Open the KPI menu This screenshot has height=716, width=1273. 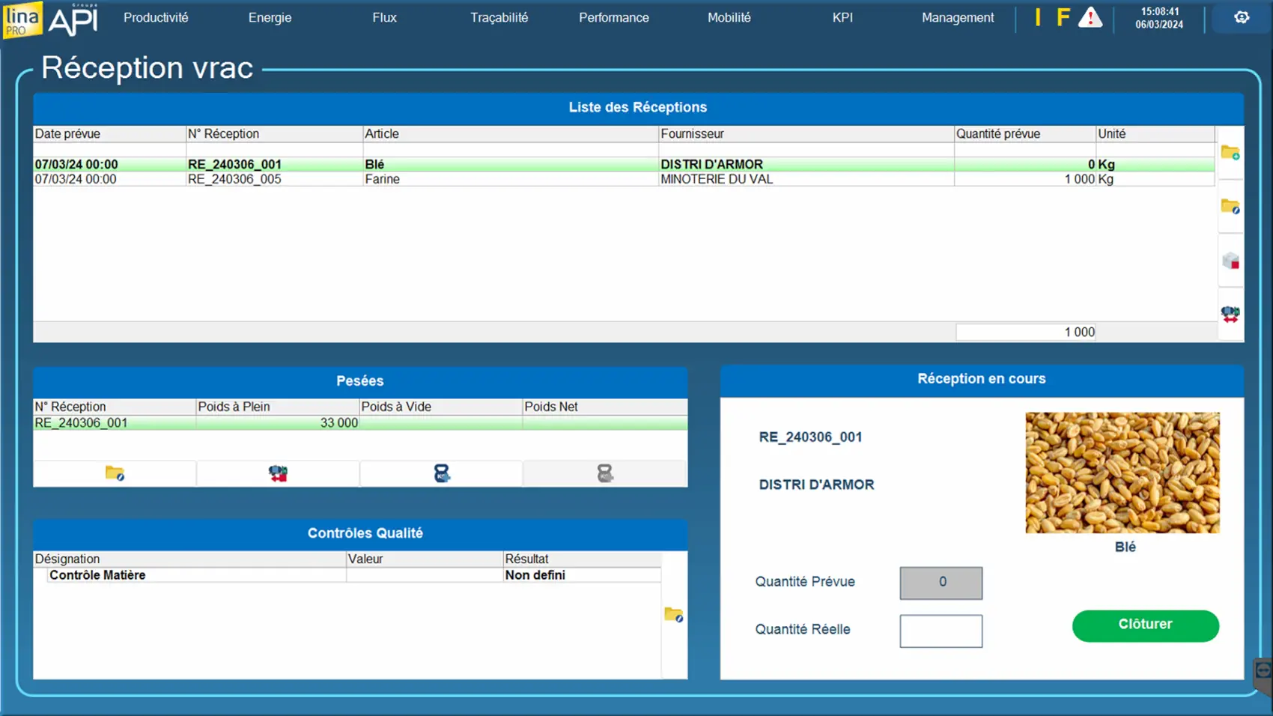842,17
